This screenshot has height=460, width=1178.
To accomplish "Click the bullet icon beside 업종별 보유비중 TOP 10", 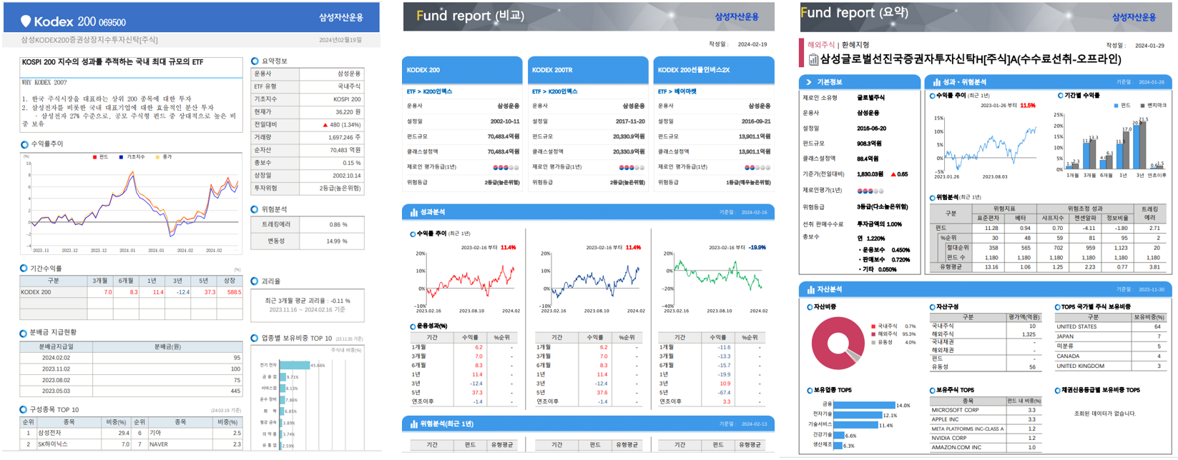I will coord(255,338).
